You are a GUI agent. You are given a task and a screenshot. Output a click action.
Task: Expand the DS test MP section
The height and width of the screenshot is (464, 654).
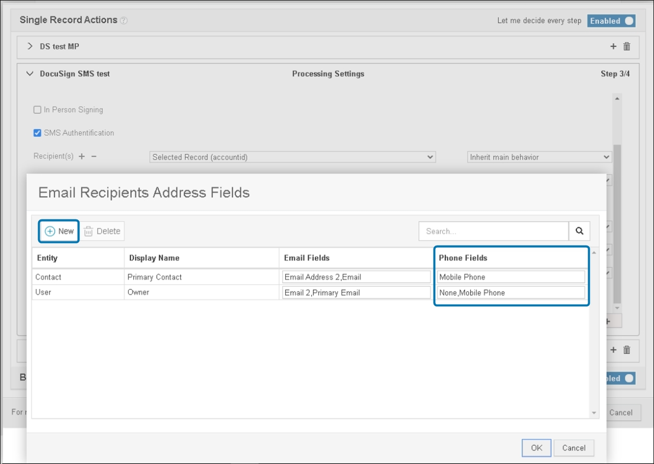(x=30, y=47)
